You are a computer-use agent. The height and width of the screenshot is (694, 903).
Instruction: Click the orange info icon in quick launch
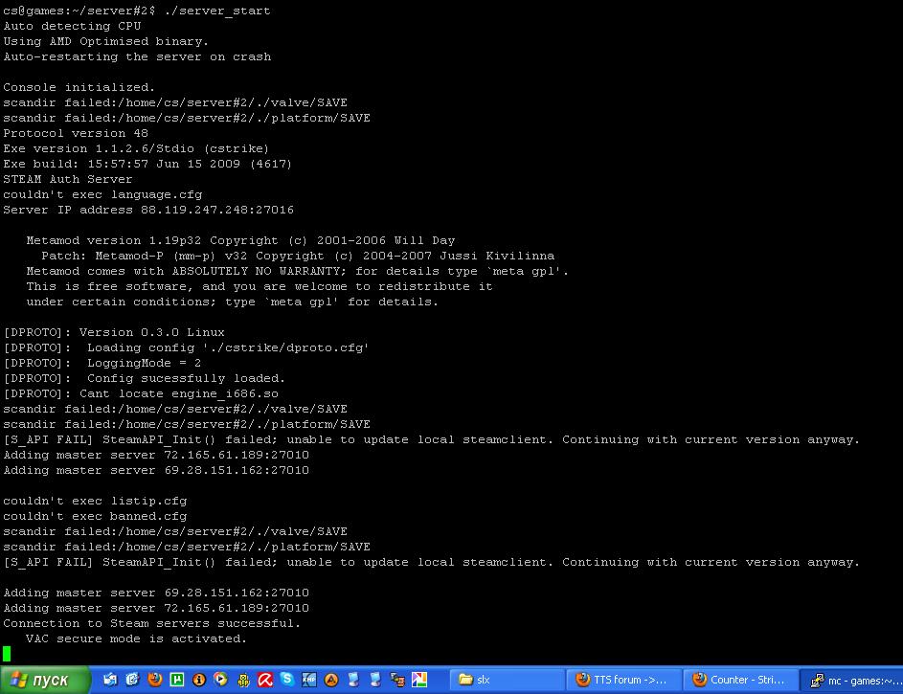198,680
